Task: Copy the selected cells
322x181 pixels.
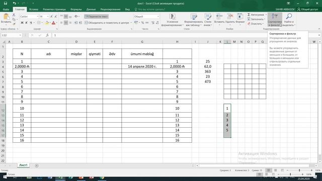Action: click(x=14, y=19)
